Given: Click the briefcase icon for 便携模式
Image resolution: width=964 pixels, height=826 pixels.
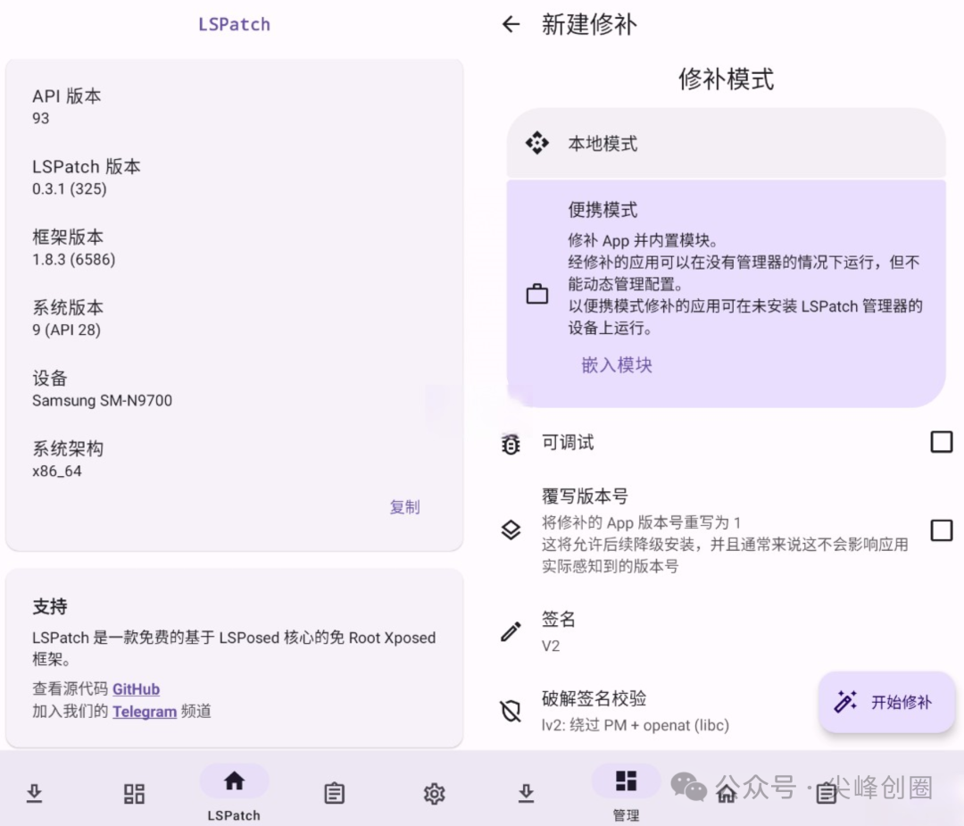Looking at the screenshot, I should tap(536, 294).
